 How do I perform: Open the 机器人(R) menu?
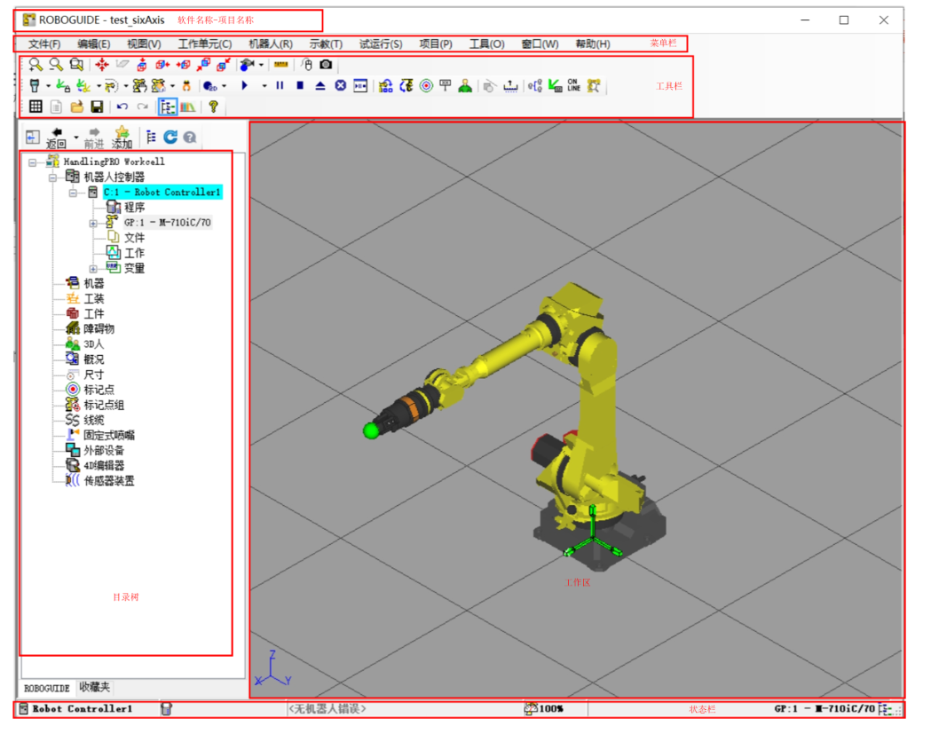click(x=271, y=43)
